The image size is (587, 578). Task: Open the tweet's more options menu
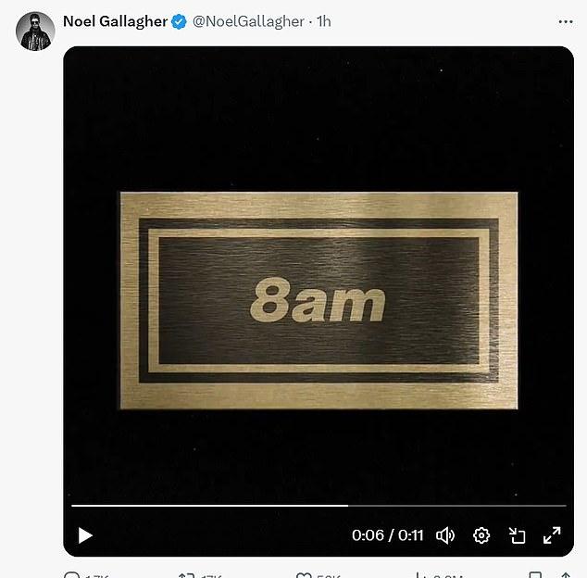(x=566, y=21)
